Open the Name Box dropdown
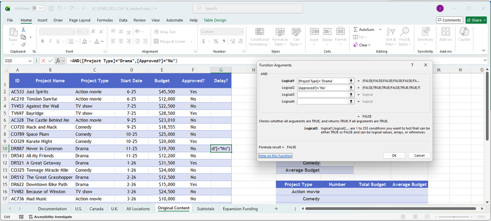The height and width of the screenshot is (221, 491). click(31, 61)
